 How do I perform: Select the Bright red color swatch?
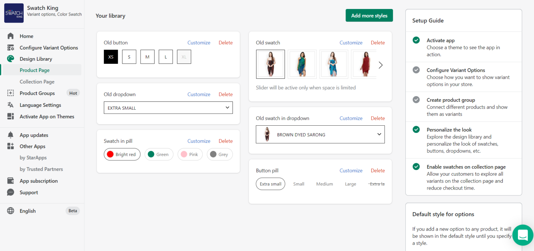[122, 154]
